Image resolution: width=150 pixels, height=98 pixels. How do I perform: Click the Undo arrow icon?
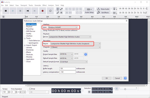(x=77, y=13)
